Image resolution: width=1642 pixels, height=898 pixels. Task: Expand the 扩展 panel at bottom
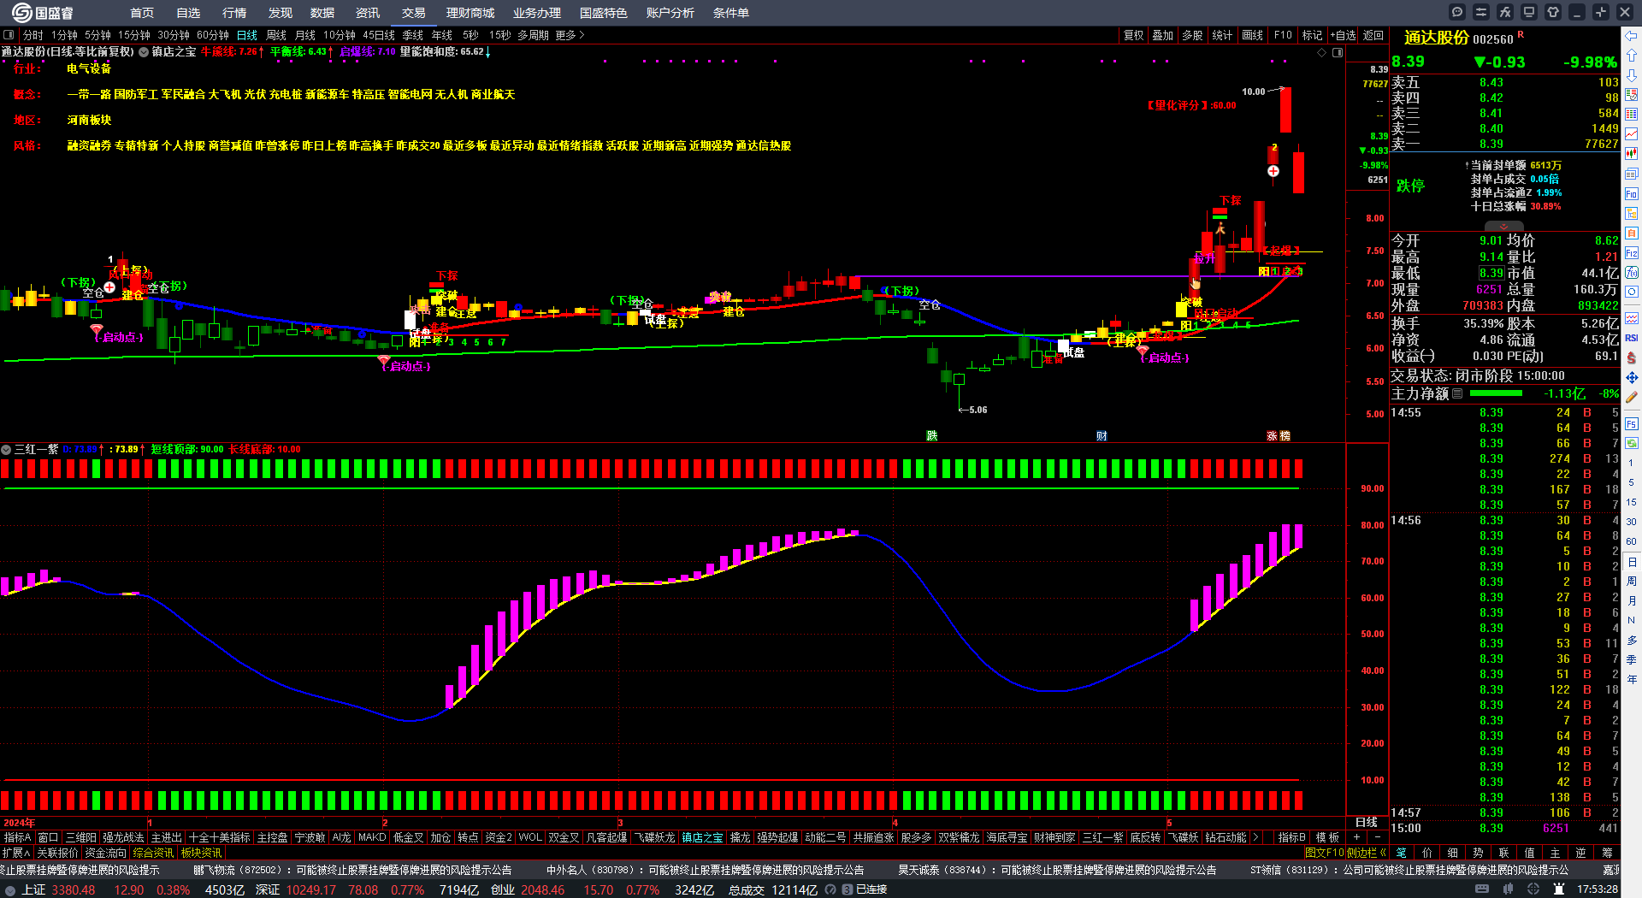[x=16, y=853]
